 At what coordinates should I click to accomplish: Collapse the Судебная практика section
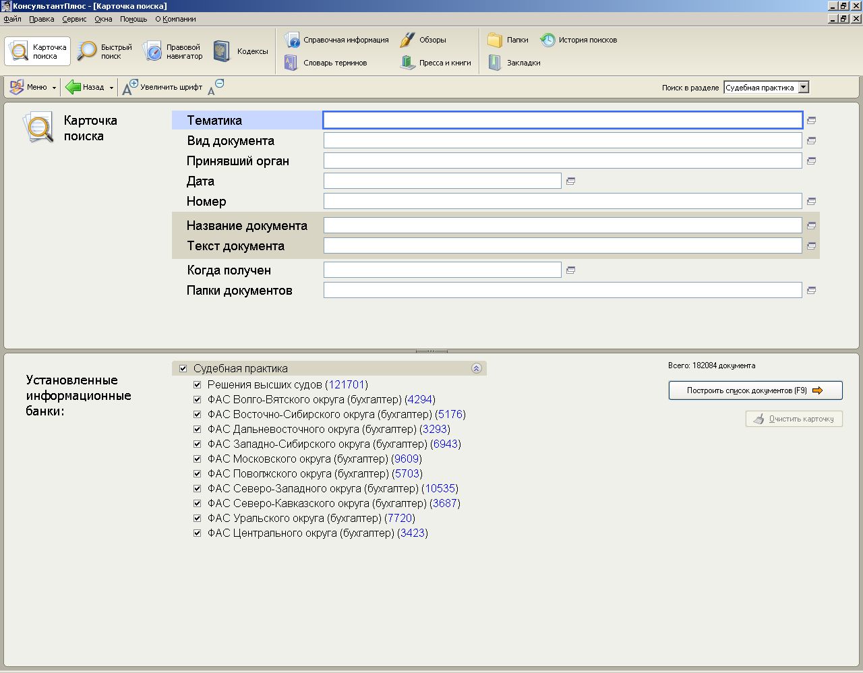coord(476,368)
